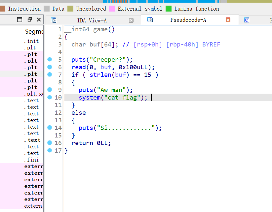Viewport: 272px width, 212px height.
Task: Click the system function call
Action: [x=90, y=98]
